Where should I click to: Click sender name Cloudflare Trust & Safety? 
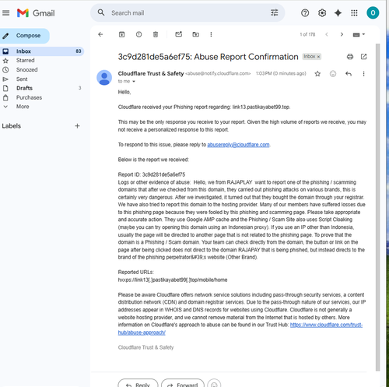[x=151, y=73]
